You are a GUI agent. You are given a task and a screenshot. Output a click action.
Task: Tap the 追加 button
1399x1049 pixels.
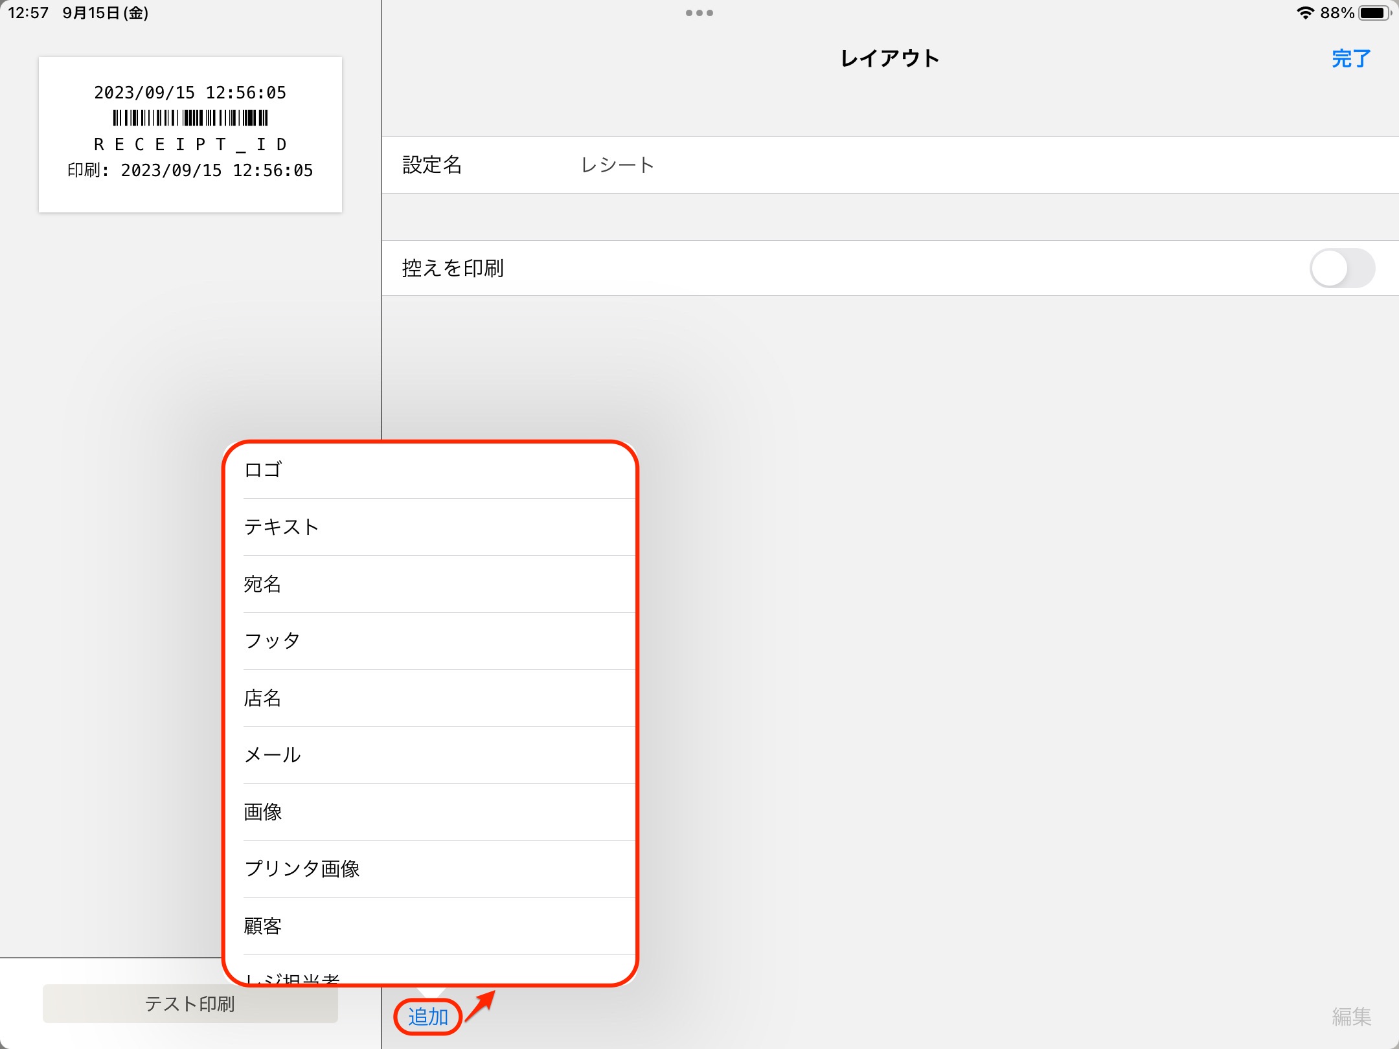(428, 1017)
